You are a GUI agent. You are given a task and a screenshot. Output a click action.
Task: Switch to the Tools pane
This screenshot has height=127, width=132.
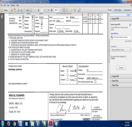110,10
